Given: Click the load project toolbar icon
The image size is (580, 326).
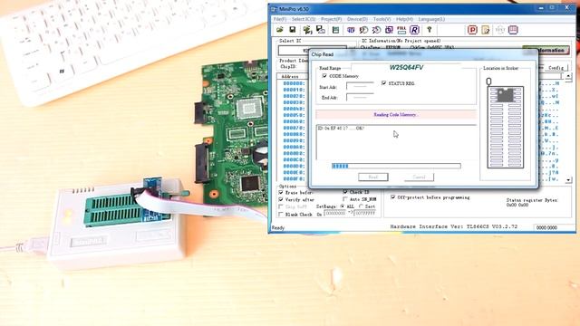Looking at the screenshot, I should point(307,30).
